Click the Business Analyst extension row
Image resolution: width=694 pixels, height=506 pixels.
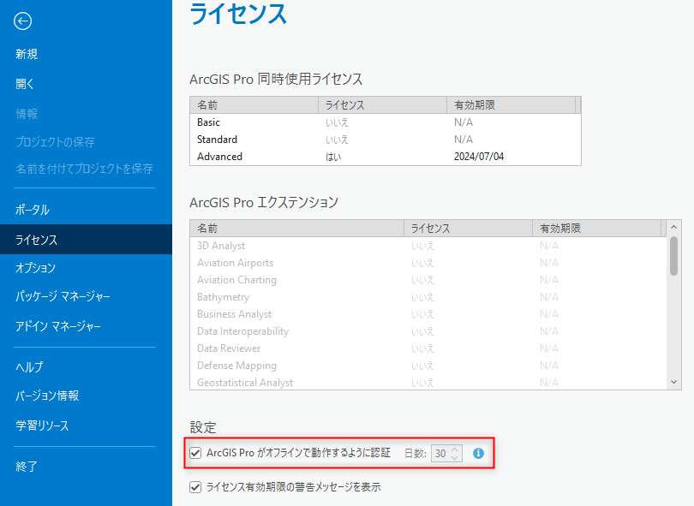[428, 314]
